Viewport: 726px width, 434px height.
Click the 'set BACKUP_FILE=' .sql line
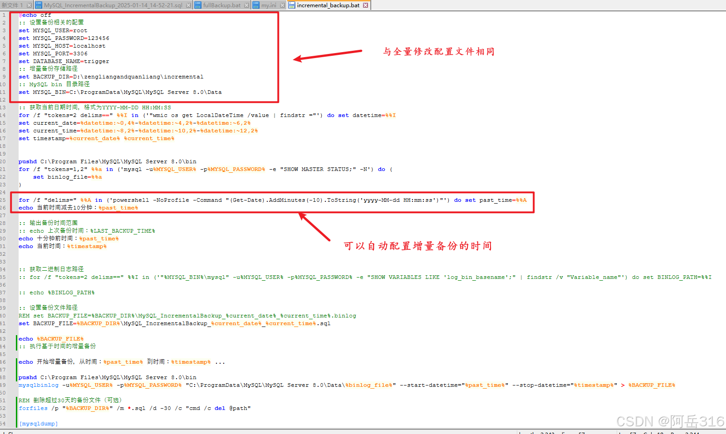(x=175, y=323)
